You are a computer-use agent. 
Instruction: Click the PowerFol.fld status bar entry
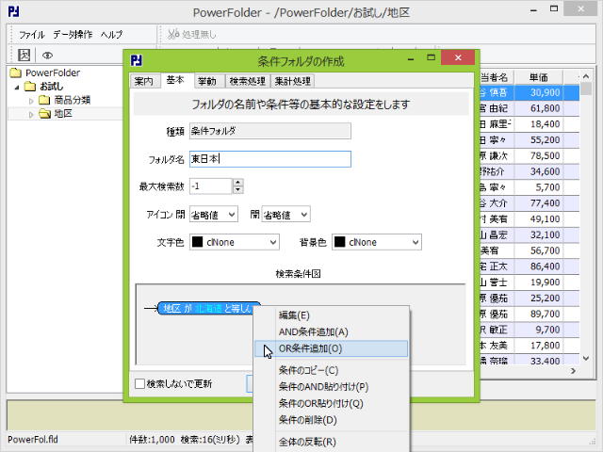click(33, 440)
